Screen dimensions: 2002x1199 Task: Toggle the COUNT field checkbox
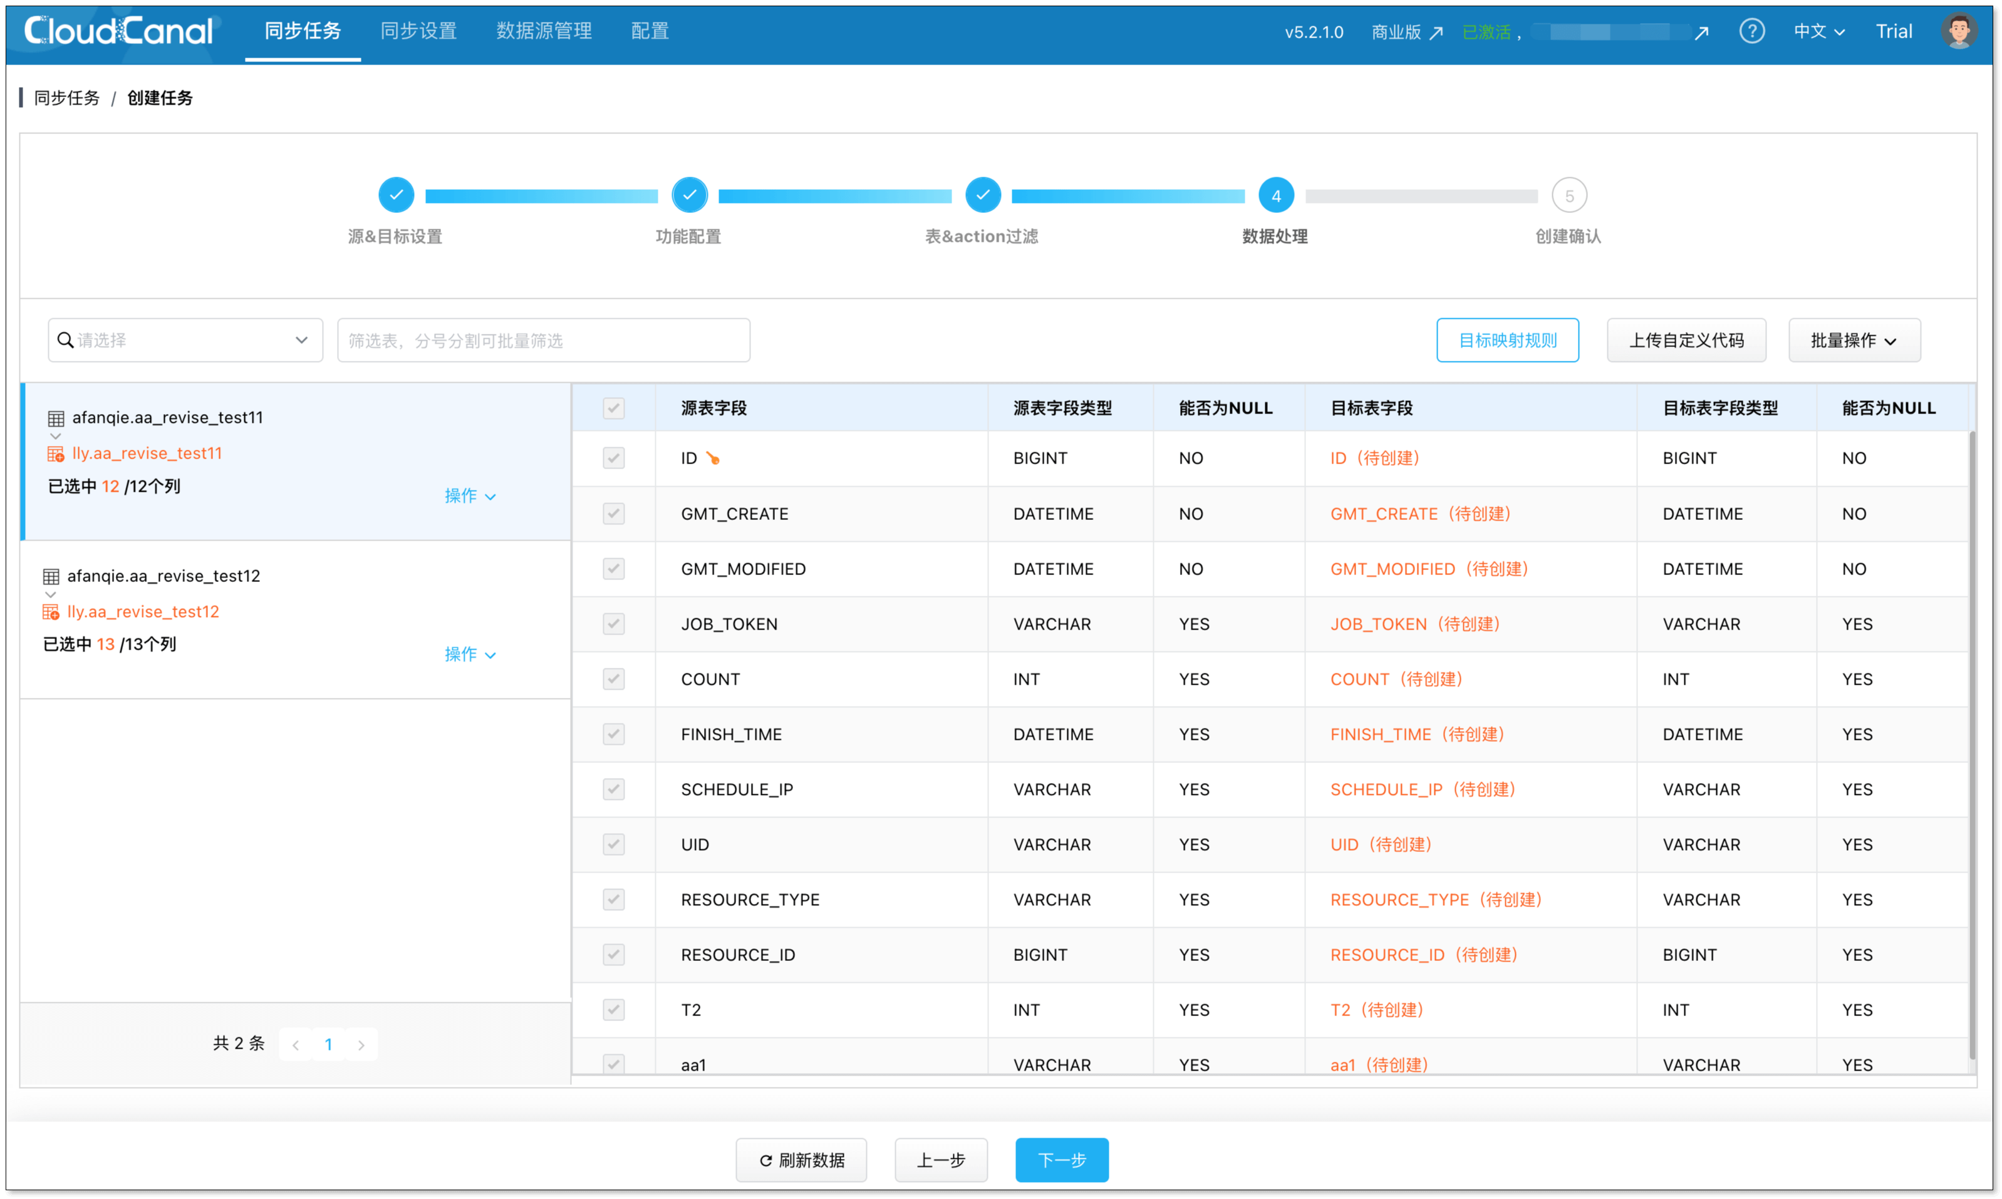(x=613, y=678)
